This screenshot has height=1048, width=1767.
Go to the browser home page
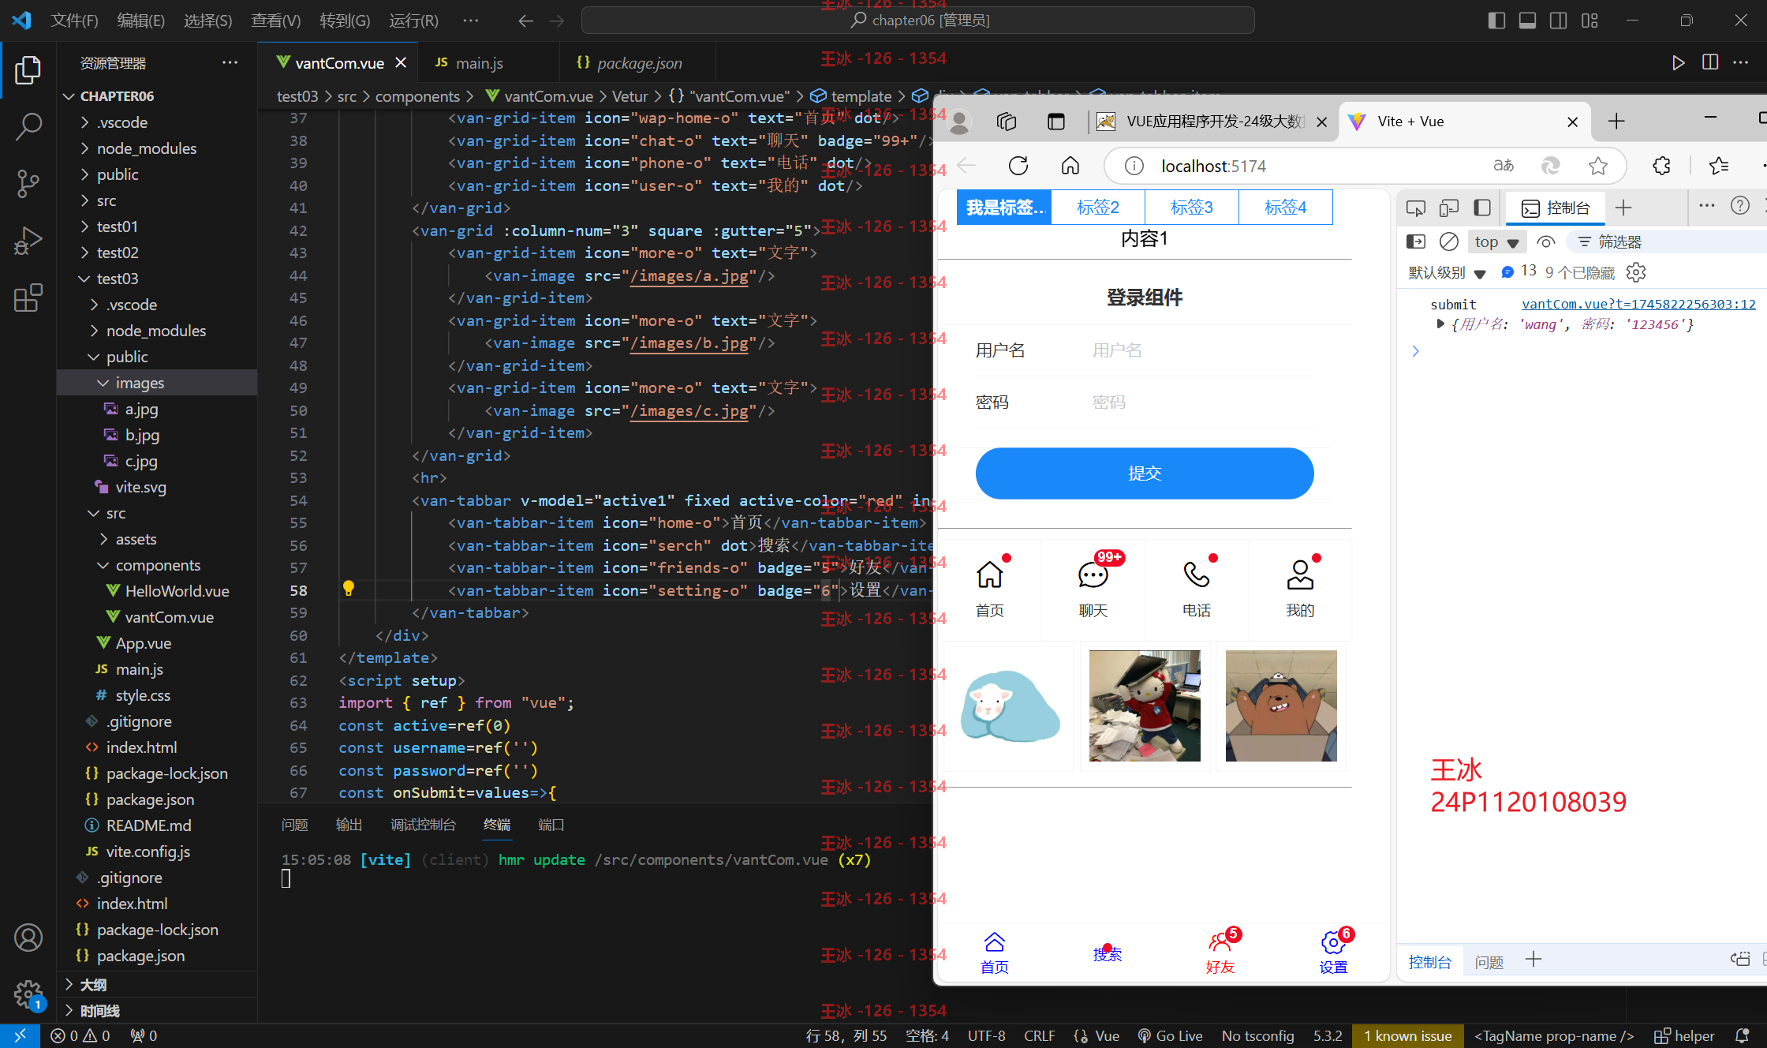pos(1070,166)
